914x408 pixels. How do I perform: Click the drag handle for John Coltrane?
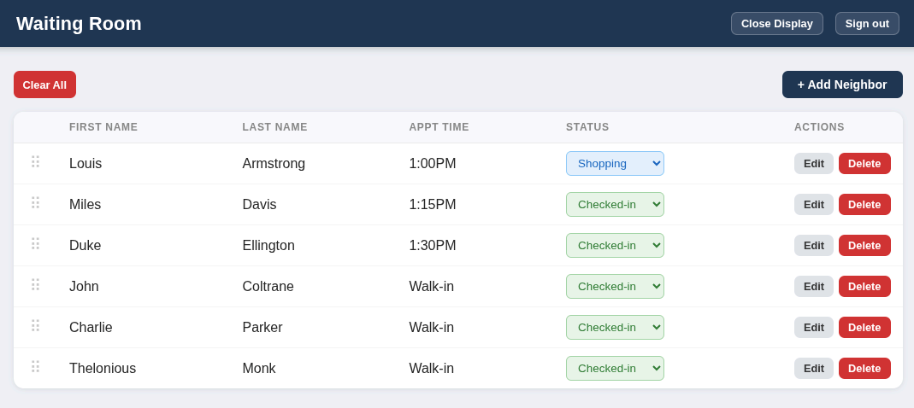pyautogui.click(x=36, y=284)
